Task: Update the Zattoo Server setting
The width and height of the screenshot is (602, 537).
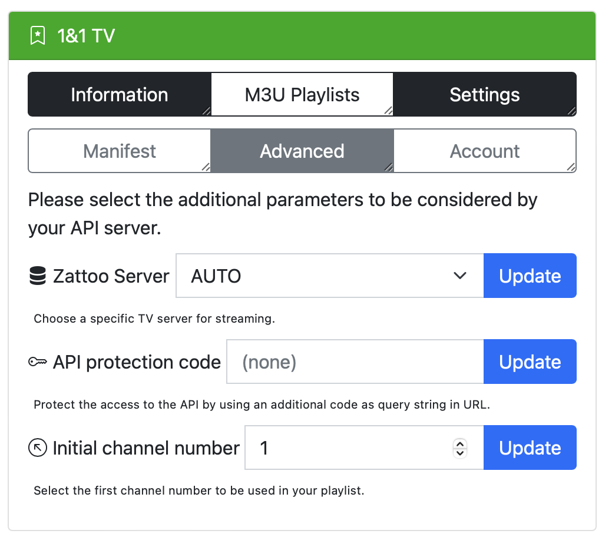Action: point(530,276)
